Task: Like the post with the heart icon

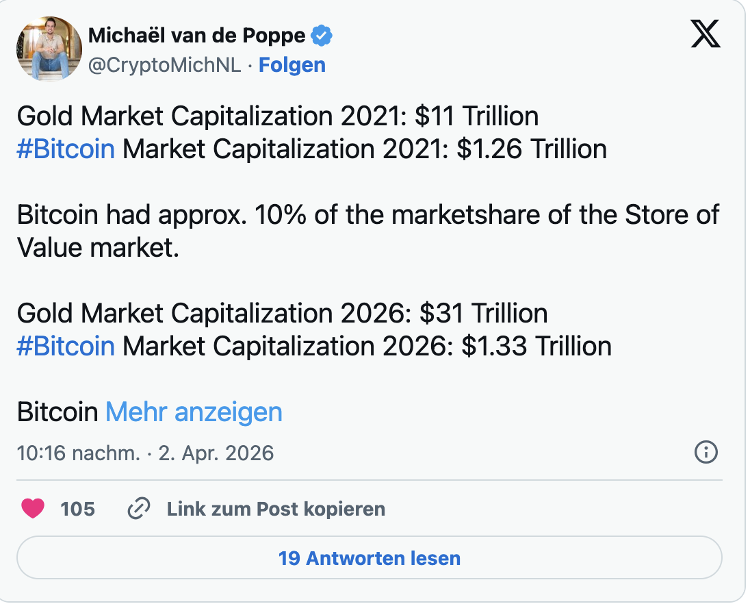Action: 33,509
